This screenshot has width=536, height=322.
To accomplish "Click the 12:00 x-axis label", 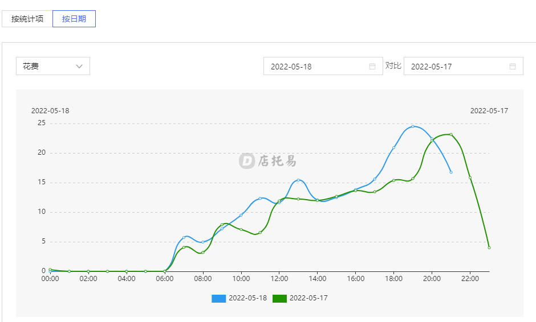I will click(x=279, y=279).
